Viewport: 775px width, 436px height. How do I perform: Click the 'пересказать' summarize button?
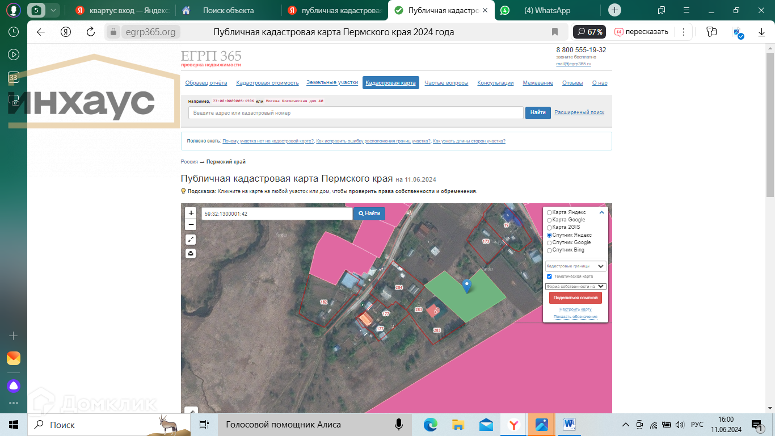(642, 32)
